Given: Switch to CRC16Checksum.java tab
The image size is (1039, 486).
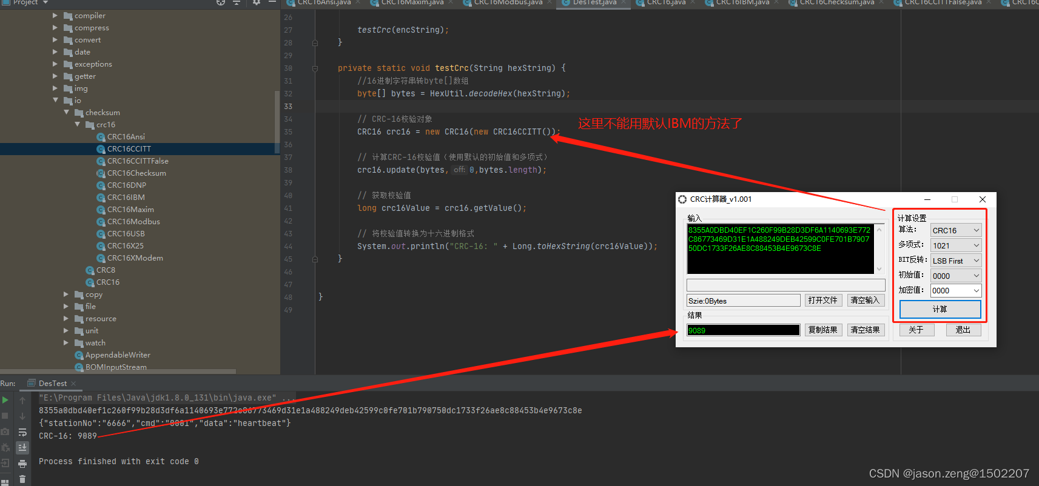Looking at the screenshot, I should tap(837, 3).
